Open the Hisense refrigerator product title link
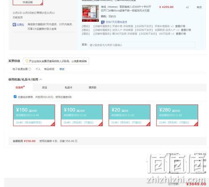Viewport: 209px width, 187px height. pos(126,8)
